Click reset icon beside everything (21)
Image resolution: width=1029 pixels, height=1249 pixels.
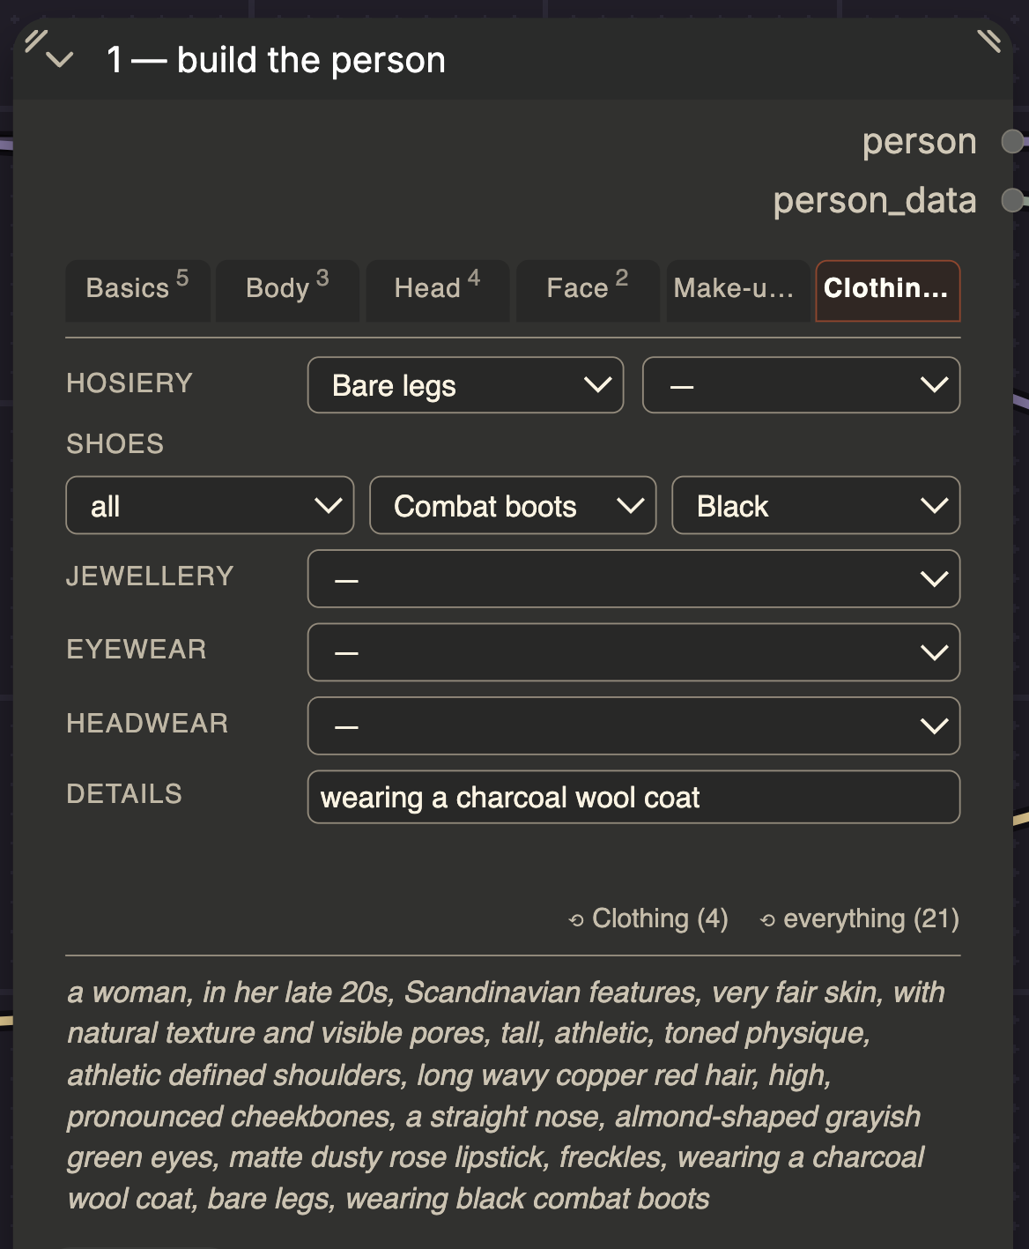tap(767, 920)
